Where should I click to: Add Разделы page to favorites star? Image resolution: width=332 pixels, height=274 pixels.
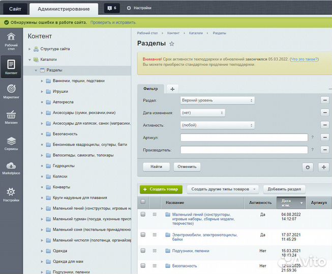click(x=172, y=44)
